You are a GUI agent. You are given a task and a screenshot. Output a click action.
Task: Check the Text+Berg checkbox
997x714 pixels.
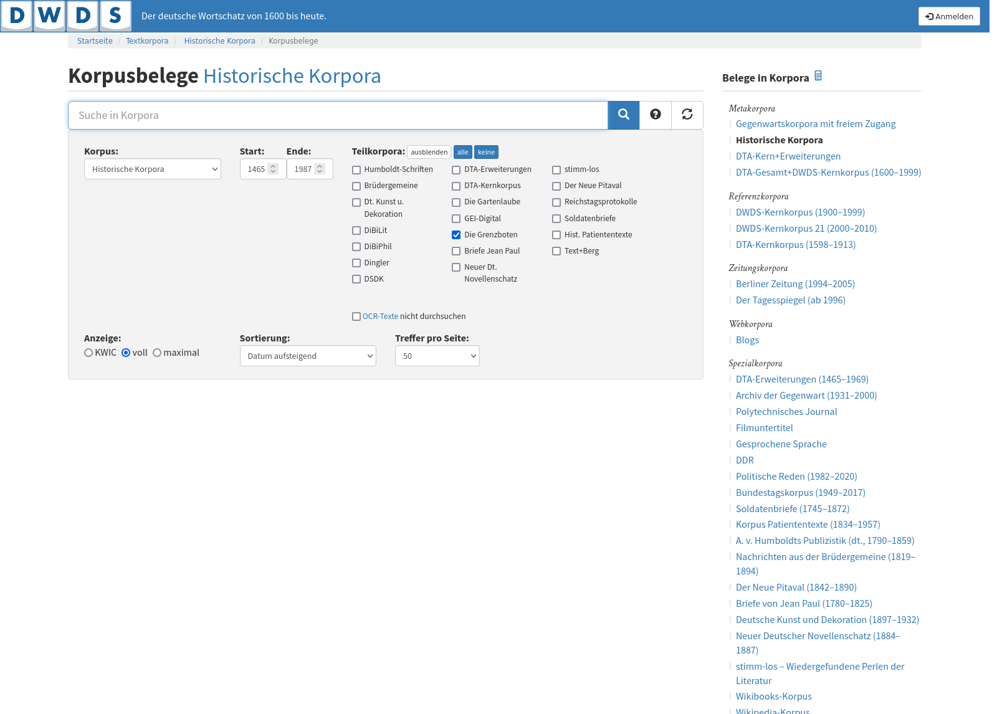[x=556, y=252]
